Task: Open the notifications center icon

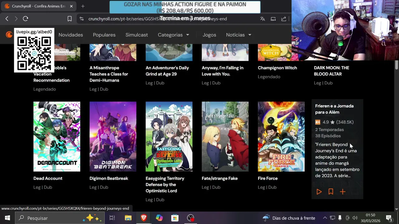Action: 389,218
